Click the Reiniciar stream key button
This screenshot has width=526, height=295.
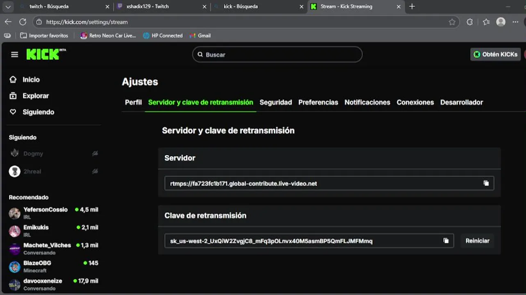(x=477, y=241)
